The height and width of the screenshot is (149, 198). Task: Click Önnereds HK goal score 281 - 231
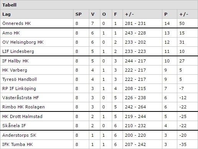pyautogui.click(x=135, y=23)
